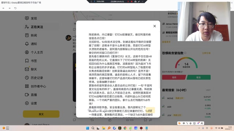Click the 聊天 envelope icon
This screenshot has height=131, width=234.
(x=27, y=69)
